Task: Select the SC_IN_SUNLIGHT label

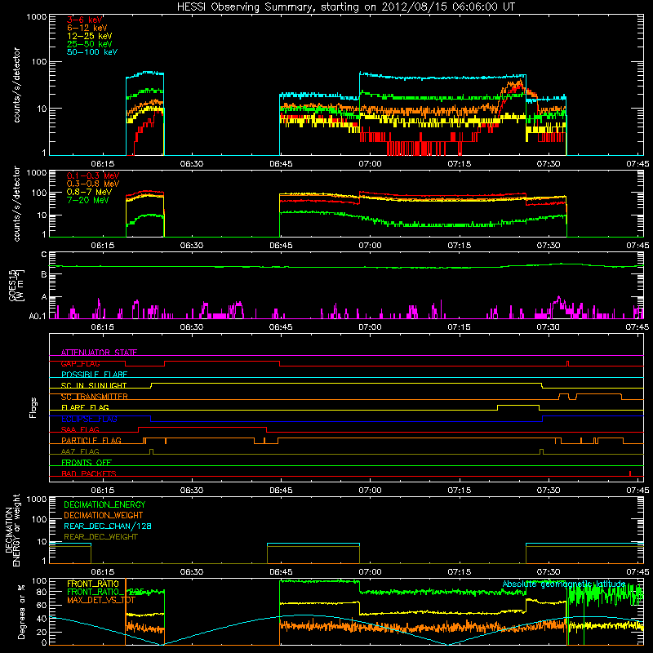Action: tap(94, 385)
